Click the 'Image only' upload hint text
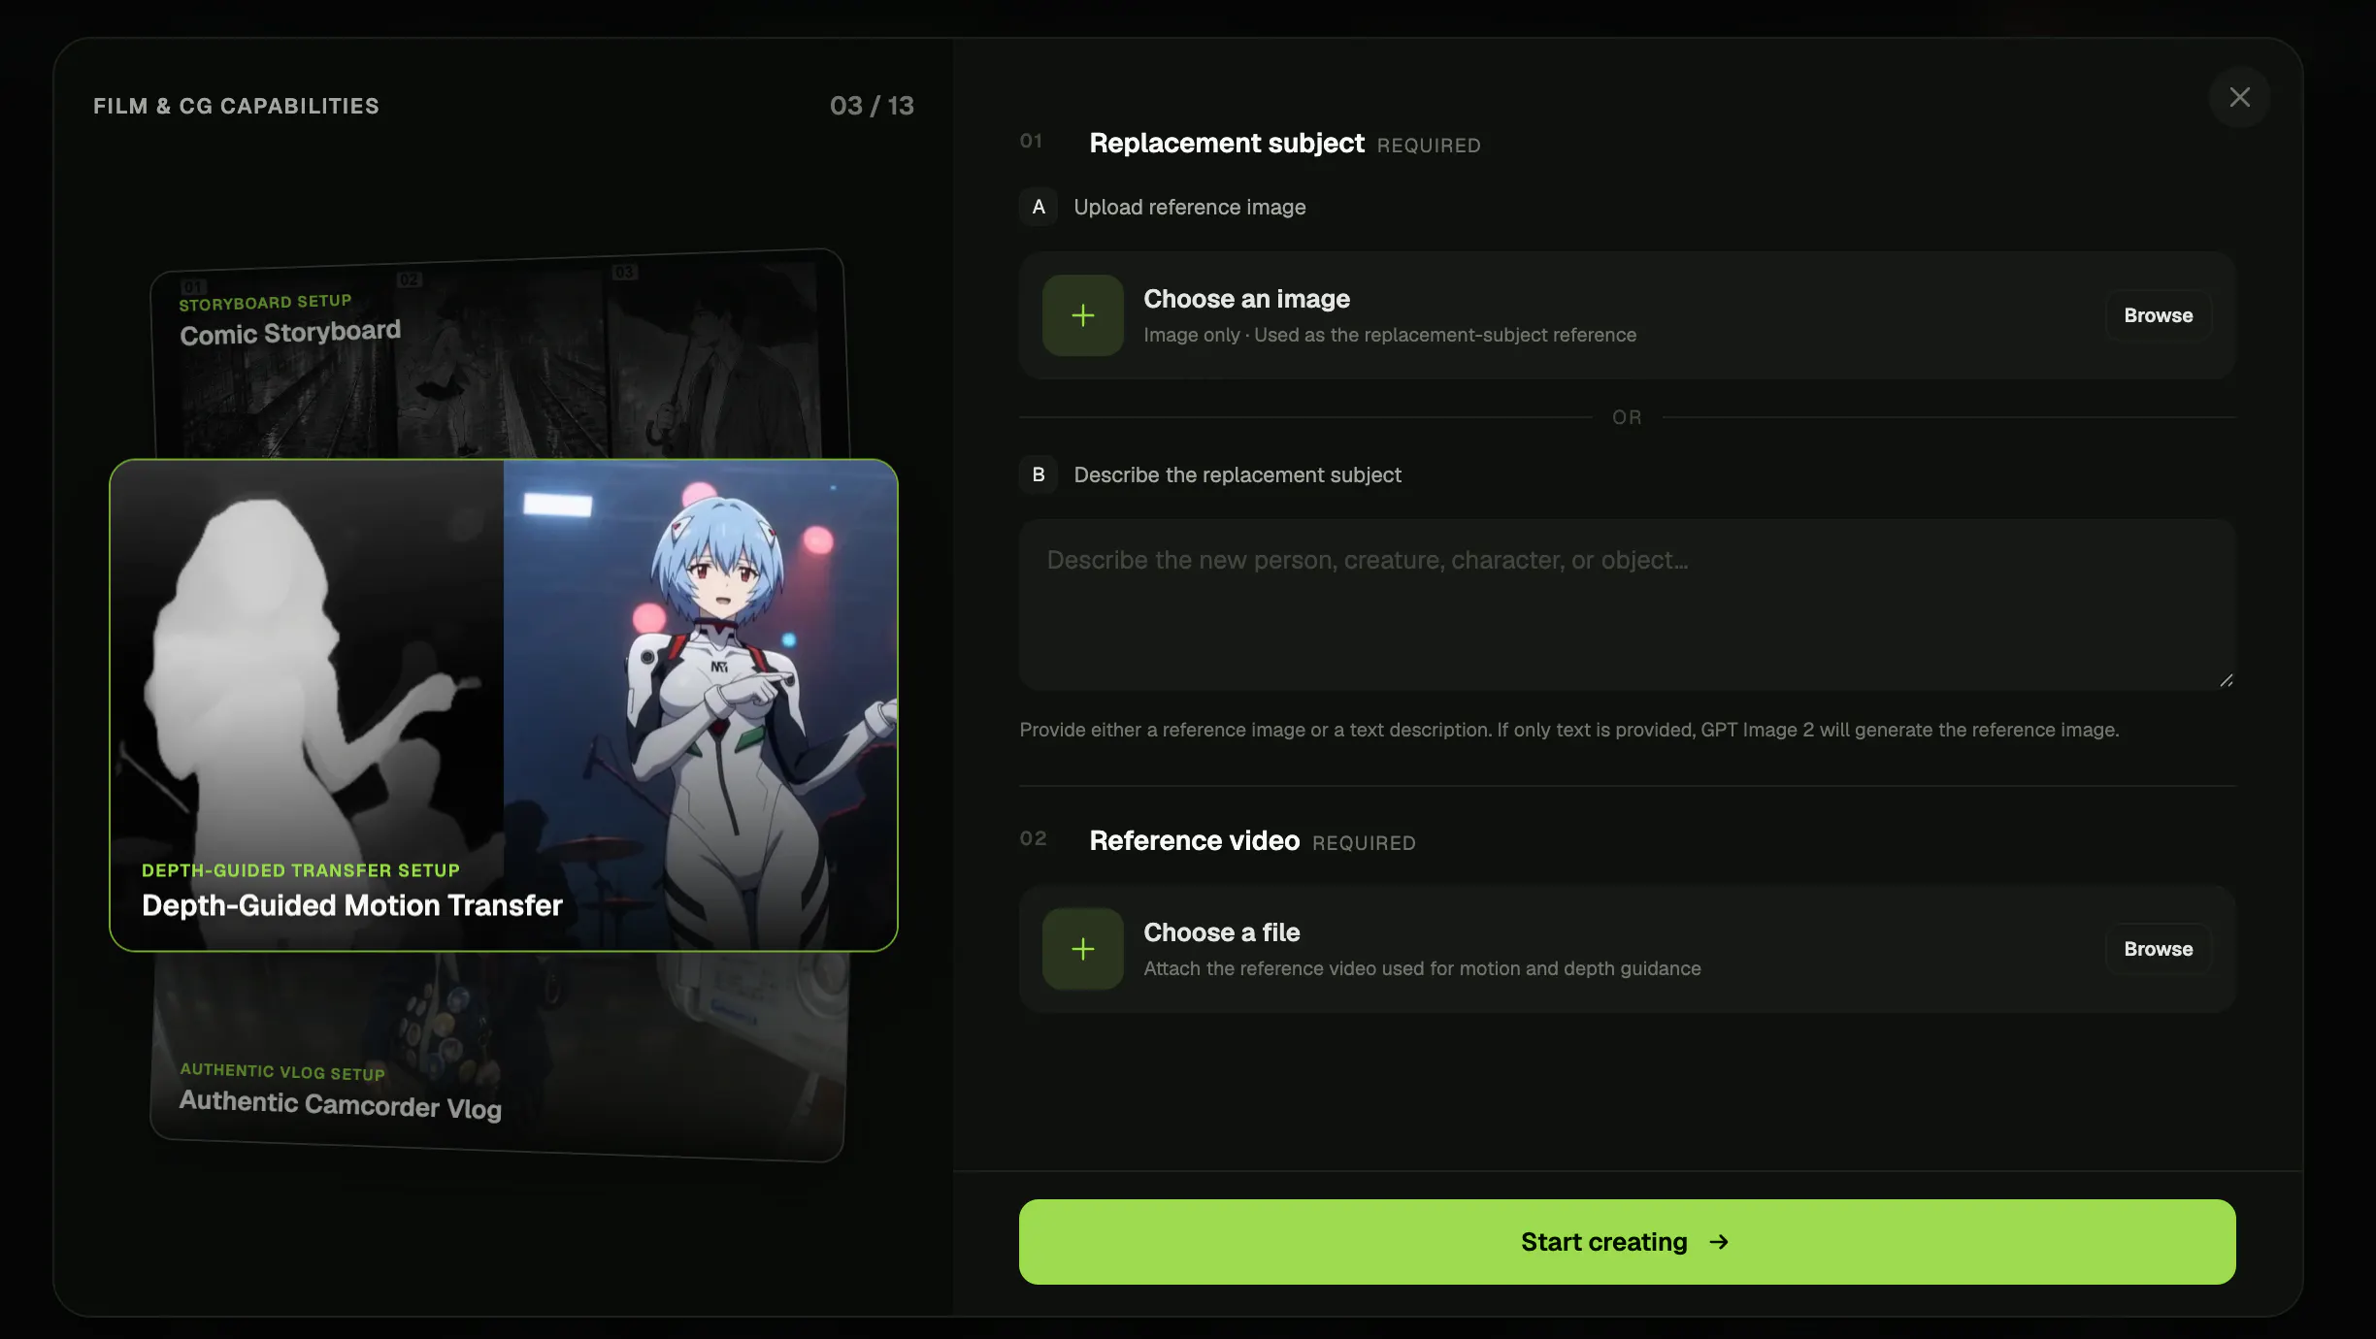Screen dimensions: 2376x1339 1390,335
